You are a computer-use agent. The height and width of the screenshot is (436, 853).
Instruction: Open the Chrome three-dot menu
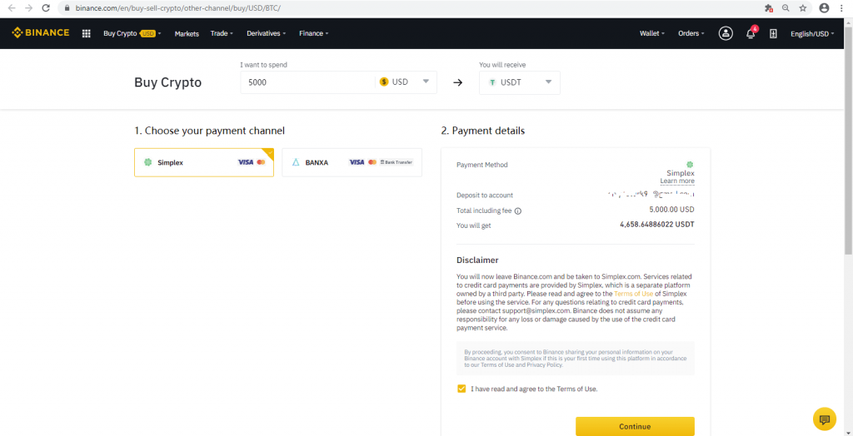(842, 8)
